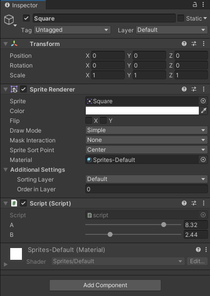Click the Scale Y field
The height and width of the screenshot is (296, 210).
click(149, 75)
